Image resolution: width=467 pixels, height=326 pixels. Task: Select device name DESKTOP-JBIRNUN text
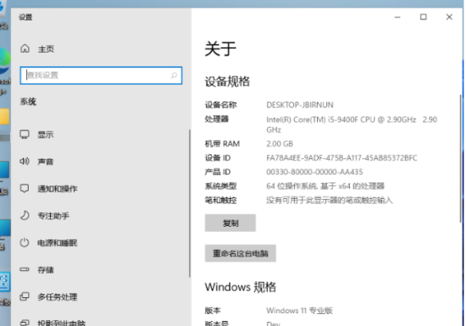(300, 105)
